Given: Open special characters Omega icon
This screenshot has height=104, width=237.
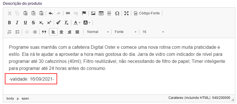Looking at the screenshot, I should (x=117, y=13).
